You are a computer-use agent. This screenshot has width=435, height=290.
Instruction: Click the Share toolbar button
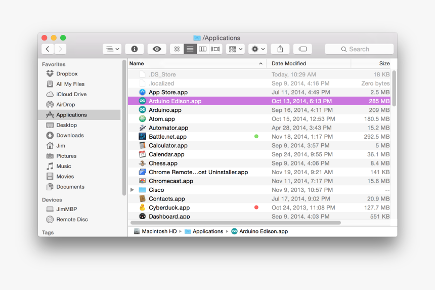point(280,49)
